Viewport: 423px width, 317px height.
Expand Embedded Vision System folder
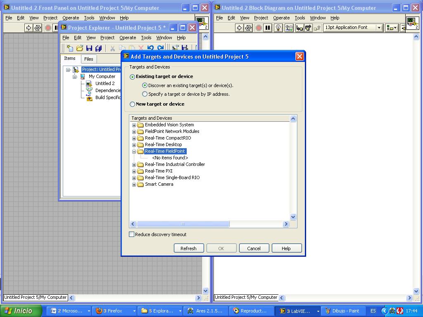[134, 125]
